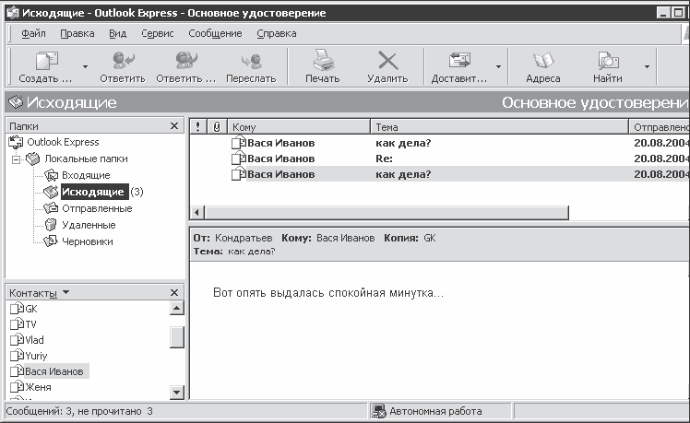This screenshot has width=690, height=423.
Task: Close the Папки pane
Action: (x=175, y=126)
